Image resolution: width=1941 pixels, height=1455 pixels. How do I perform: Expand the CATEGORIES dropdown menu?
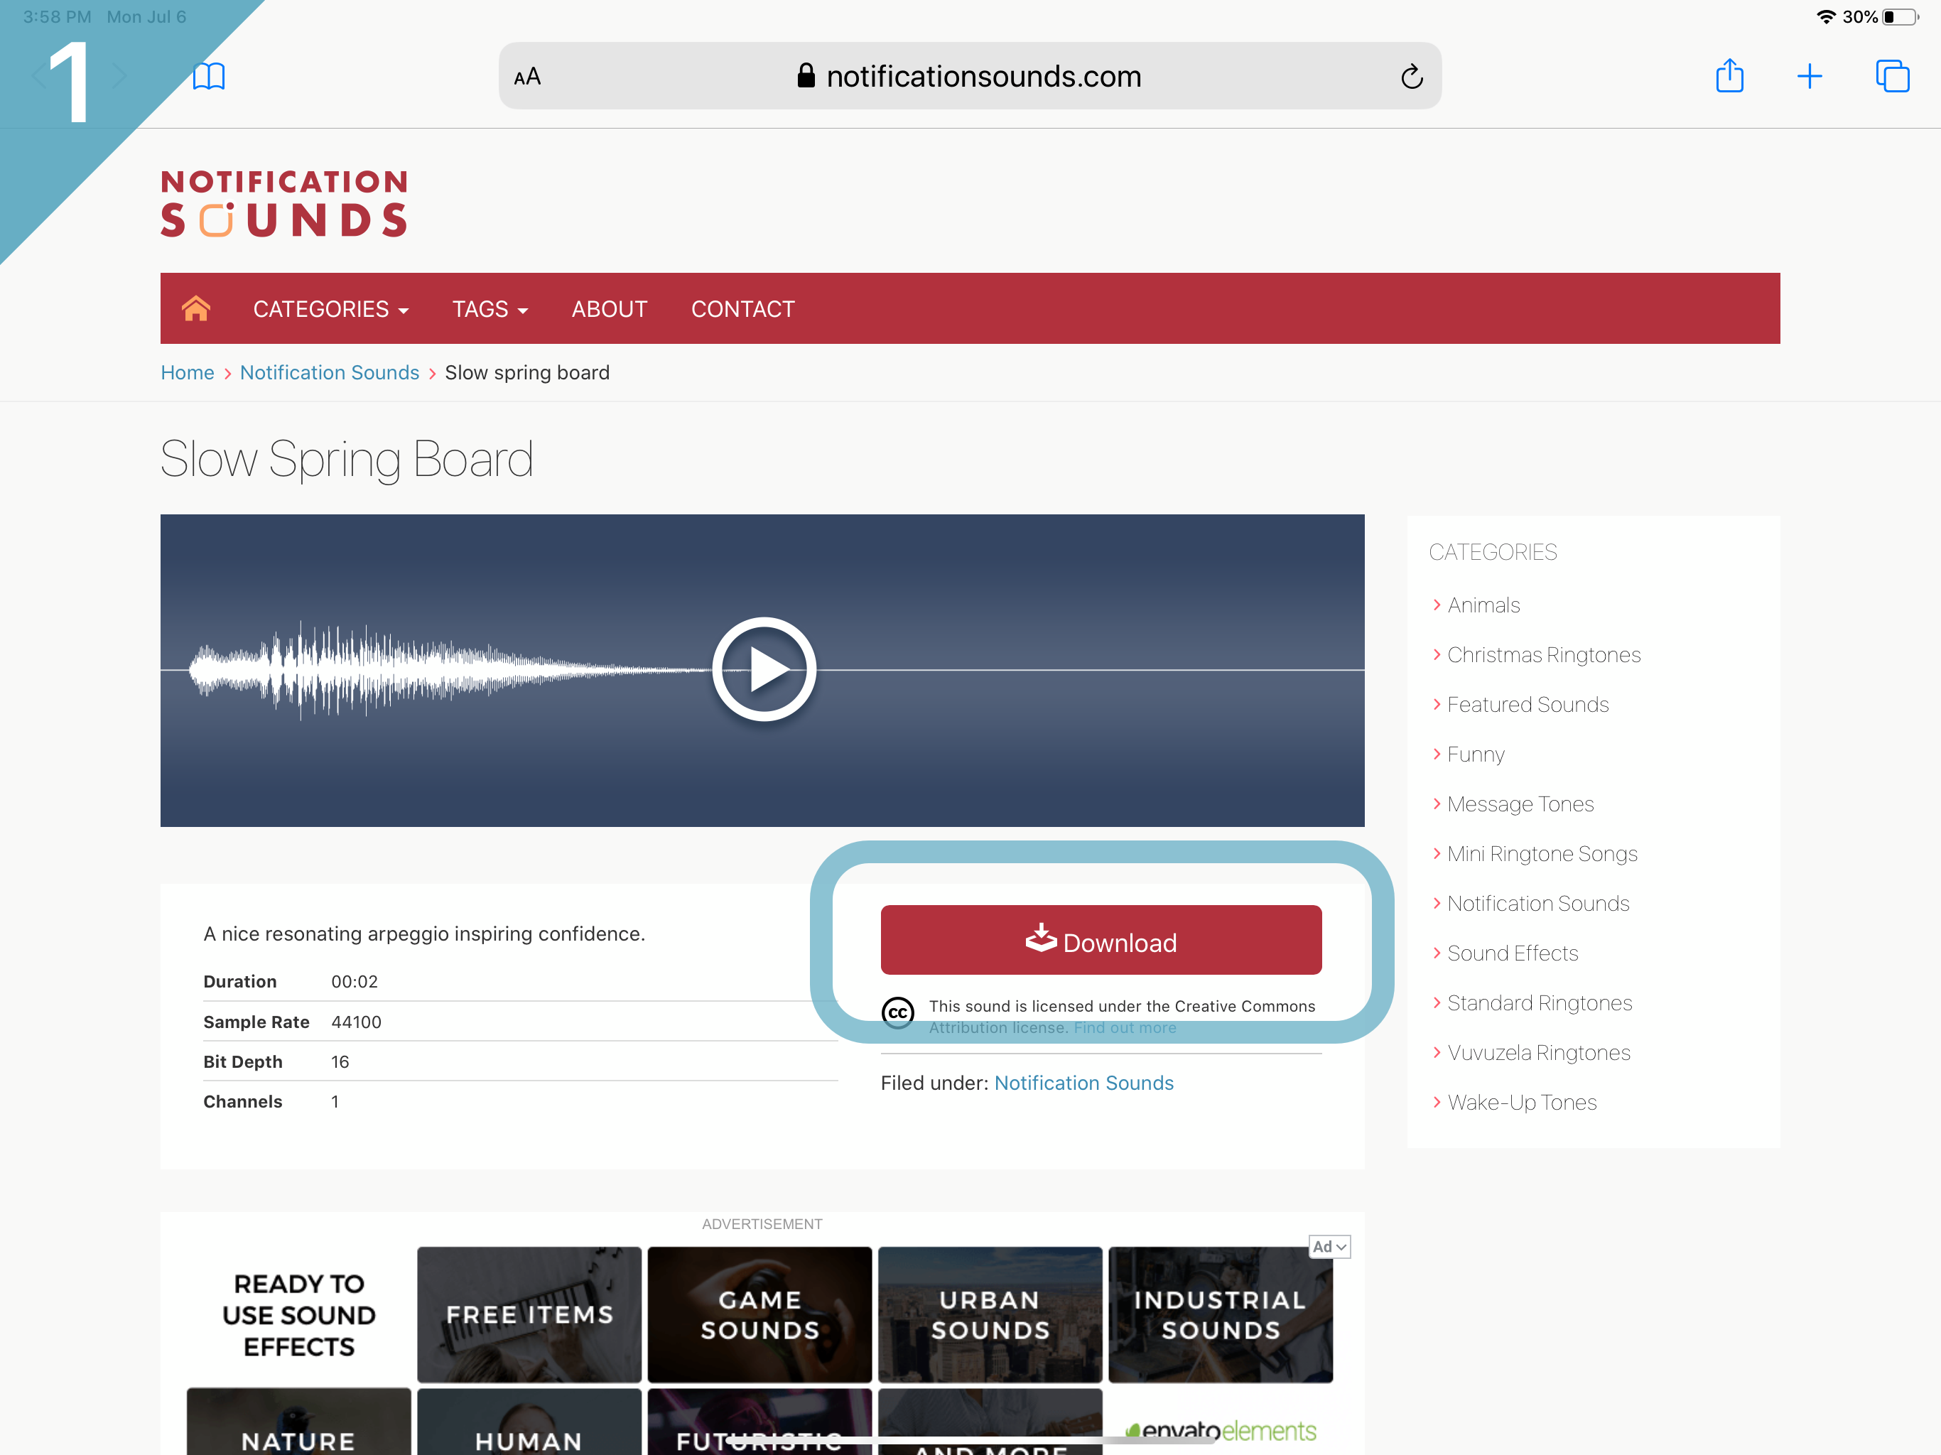click(x=331, y=309)
